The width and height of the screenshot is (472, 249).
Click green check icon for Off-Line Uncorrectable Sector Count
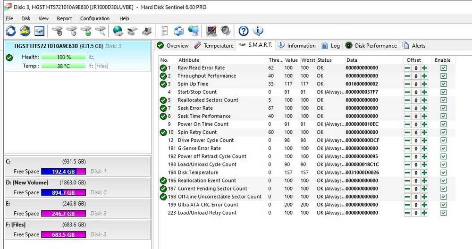163,197
